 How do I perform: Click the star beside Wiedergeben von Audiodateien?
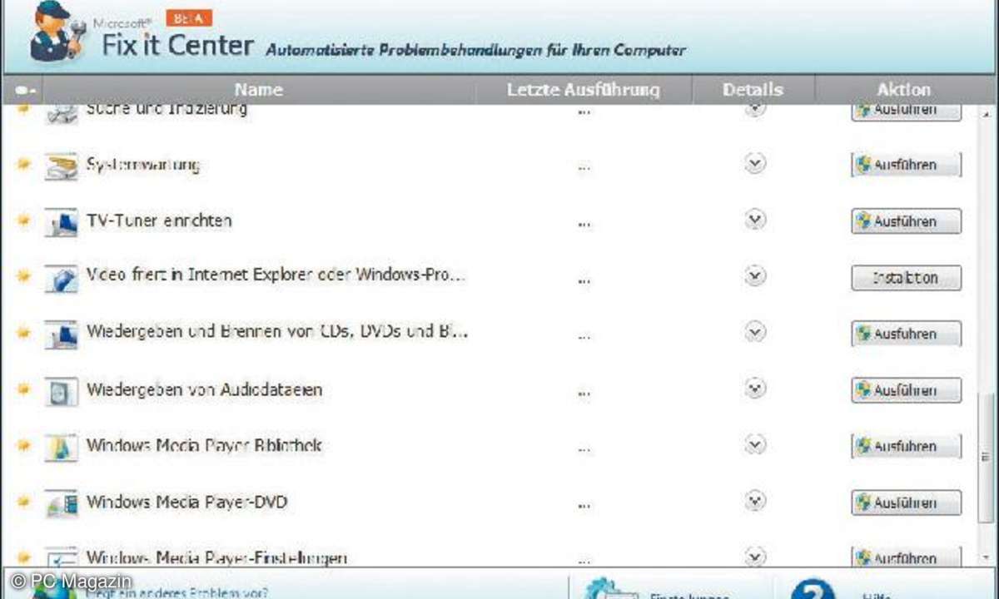tap(23, 389)
